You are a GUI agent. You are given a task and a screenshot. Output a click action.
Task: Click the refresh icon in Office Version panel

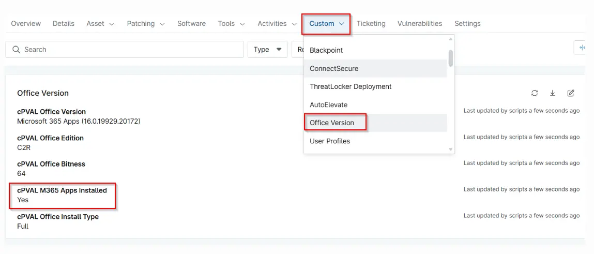click(x=535, y=93)
